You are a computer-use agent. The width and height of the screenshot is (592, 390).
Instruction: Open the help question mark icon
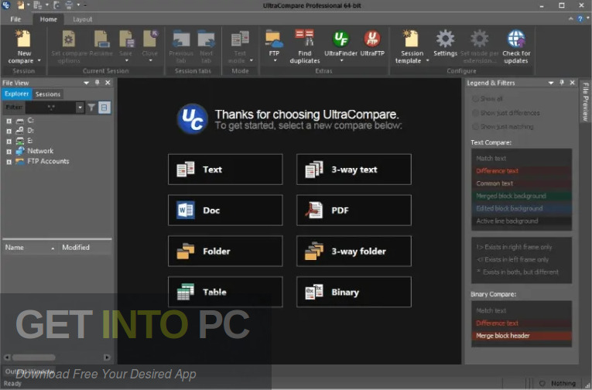(580, 19)
